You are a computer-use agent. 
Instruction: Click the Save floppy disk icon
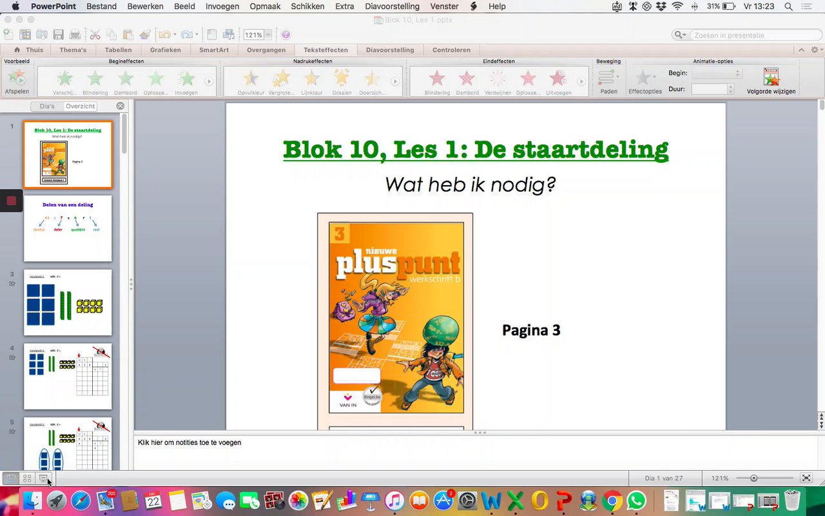coord(59,34)
